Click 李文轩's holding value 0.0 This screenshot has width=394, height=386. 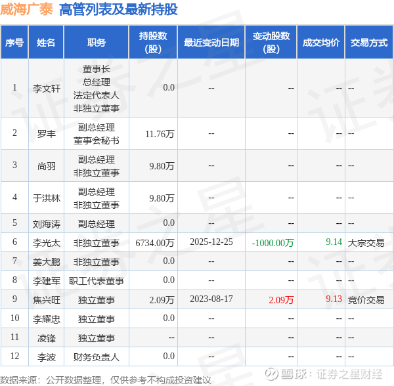click(x=169, y=87)
